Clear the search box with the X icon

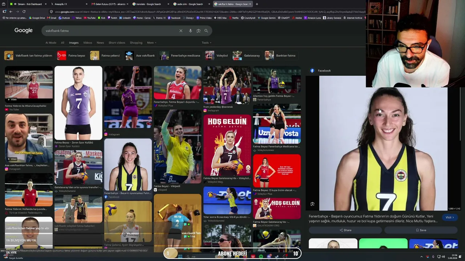point(181,31)
